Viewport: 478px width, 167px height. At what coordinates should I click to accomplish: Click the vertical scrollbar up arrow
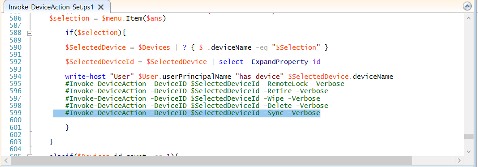point(469,18)
